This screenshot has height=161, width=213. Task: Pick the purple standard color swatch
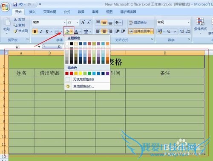pos(107,73)
